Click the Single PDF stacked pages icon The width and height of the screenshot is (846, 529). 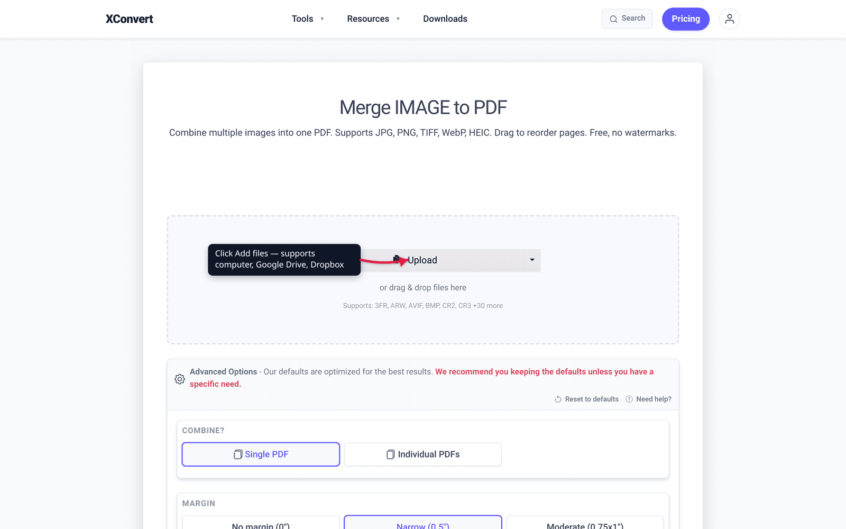238,454
